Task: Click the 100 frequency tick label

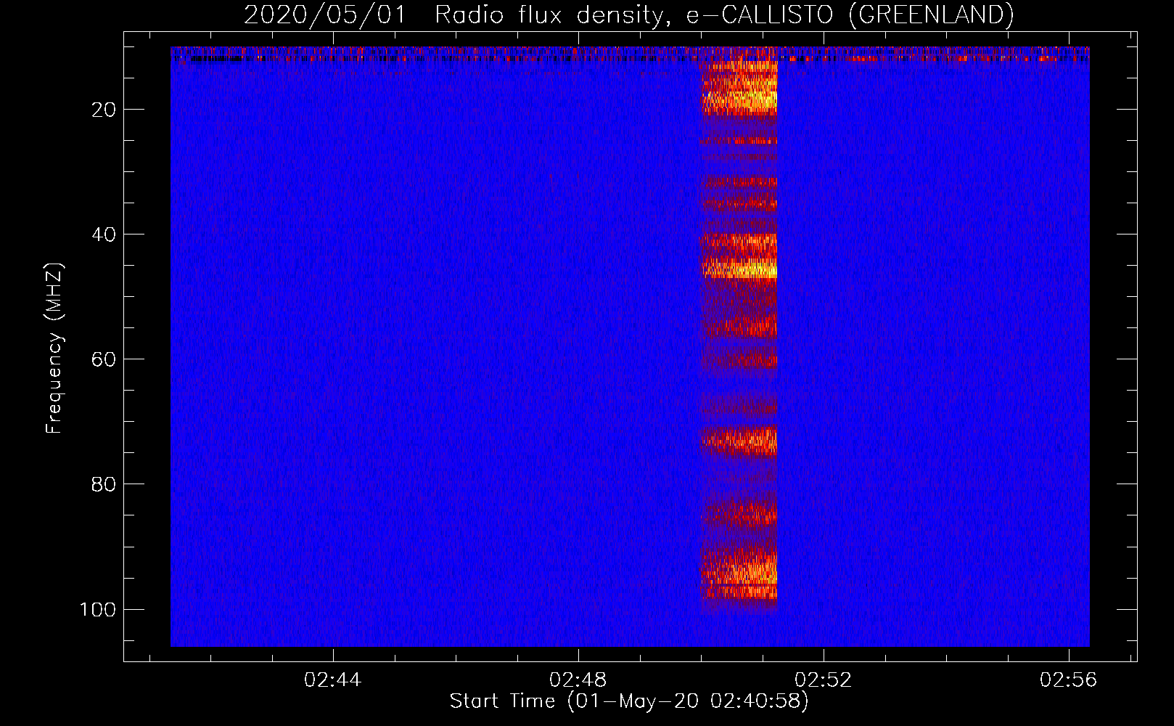Action: click(x=98, y=609)
